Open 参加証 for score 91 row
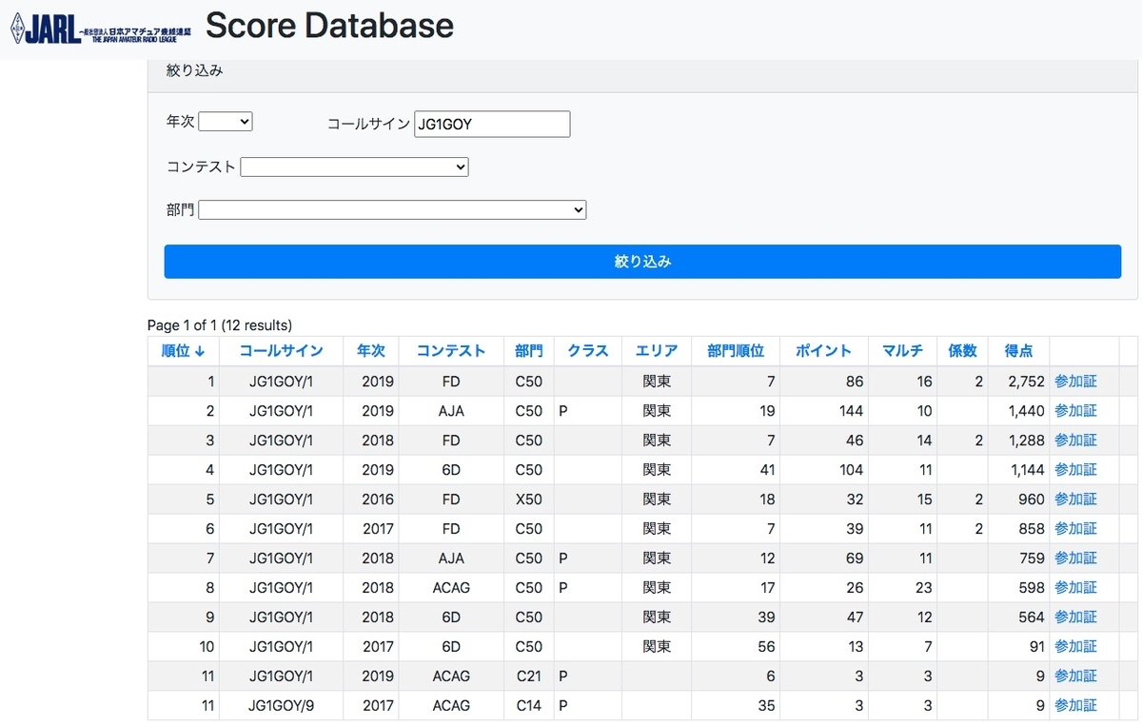This screenshot has height=725, width=1142. (x=1075, y=647)
